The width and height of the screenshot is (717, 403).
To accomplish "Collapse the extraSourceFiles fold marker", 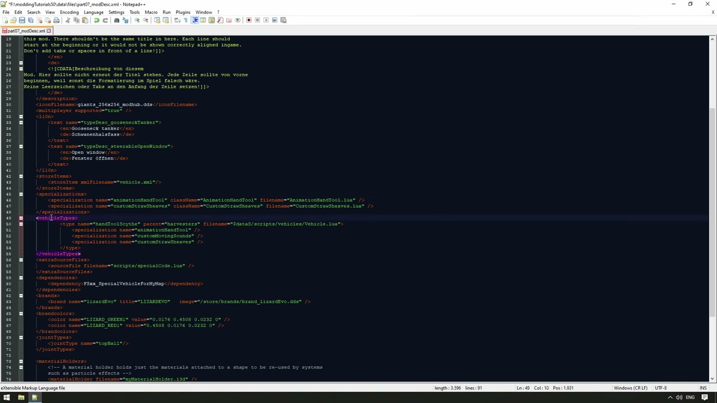I will 21,260.
